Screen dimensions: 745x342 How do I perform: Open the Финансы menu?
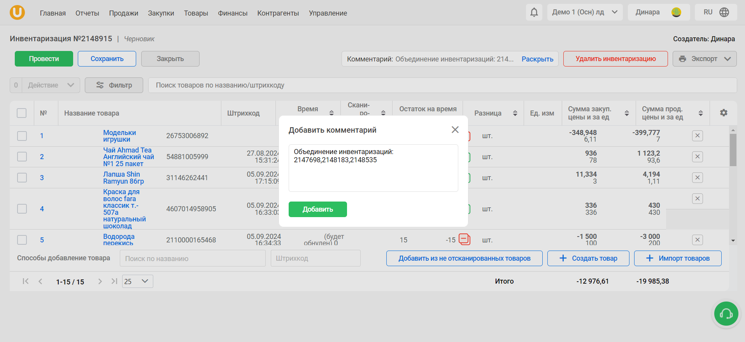(233, 13)
